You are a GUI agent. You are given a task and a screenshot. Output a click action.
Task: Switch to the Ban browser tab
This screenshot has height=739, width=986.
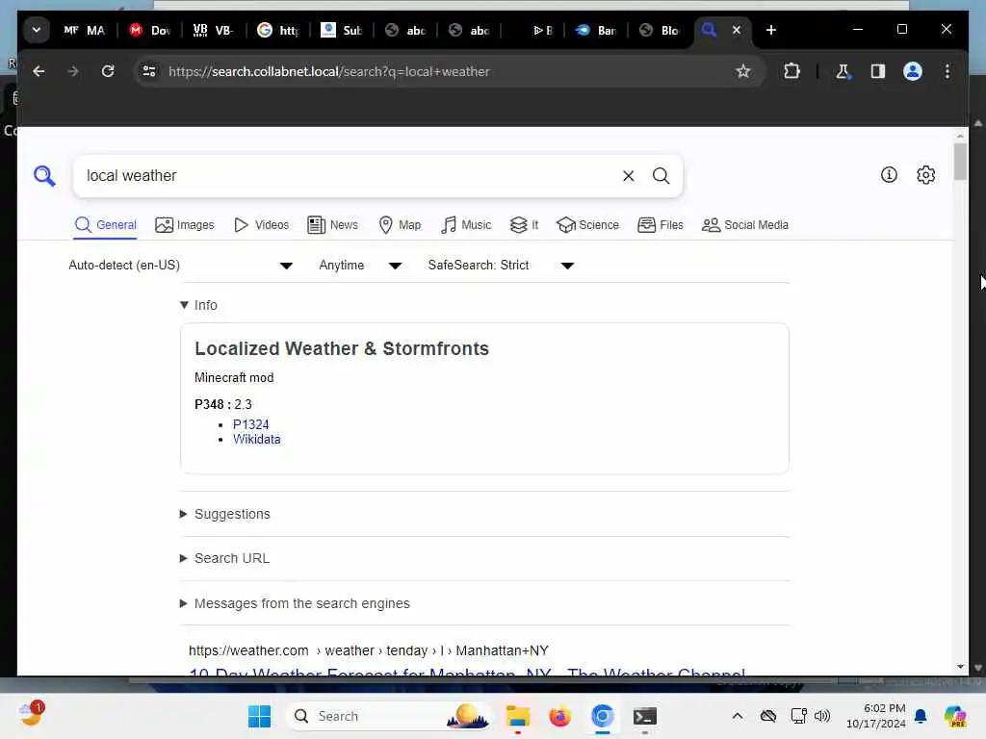[x=595, y=30]
